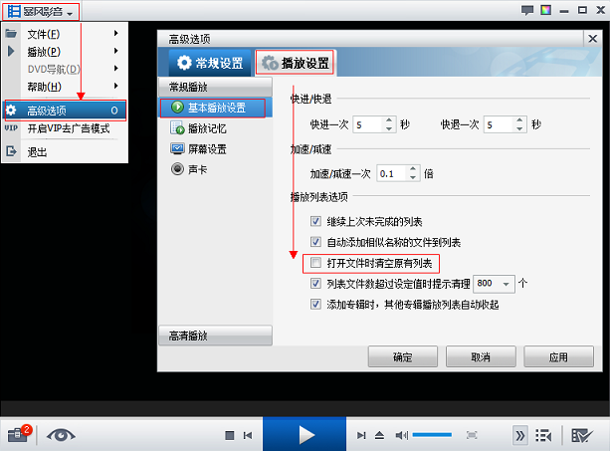Open the 暴风影音 main menu dropdown
This screenshot has width=610, height=451.
tap(42, 10)
